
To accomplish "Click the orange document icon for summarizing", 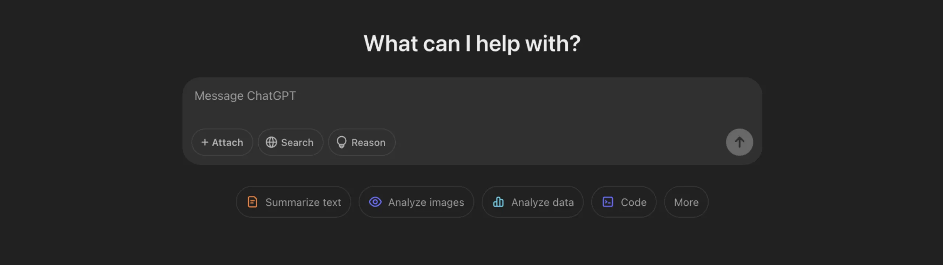I will click(x=252, y=202).
